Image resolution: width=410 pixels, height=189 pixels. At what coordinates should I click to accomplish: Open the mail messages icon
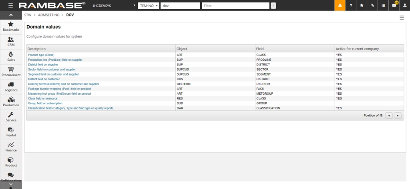(x=394, y=6)
